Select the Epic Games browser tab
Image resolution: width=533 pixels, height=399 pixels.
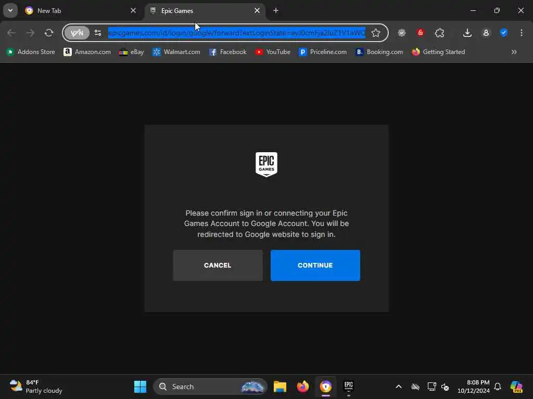click(204, 11)
